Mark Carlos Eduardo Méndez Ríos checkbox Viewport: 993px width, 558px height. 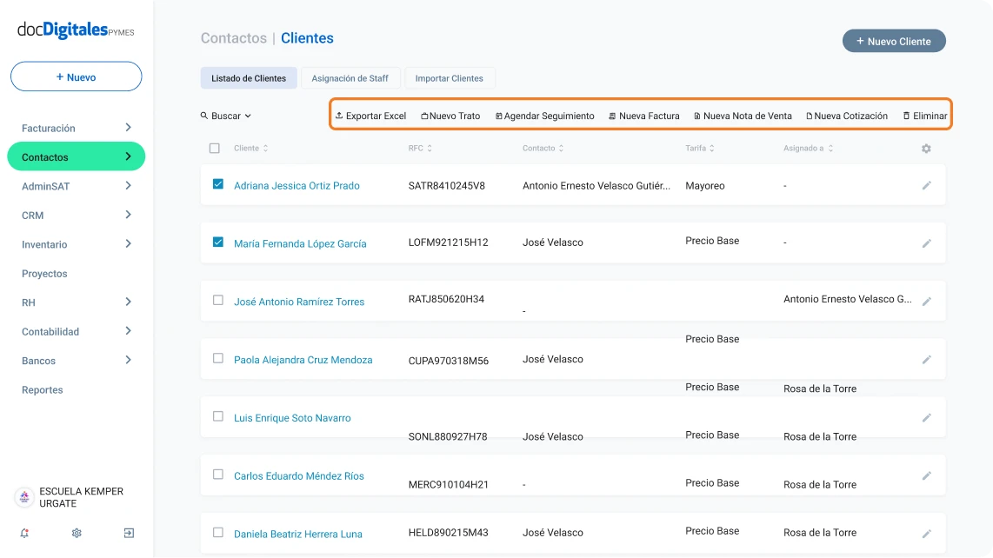coord(218,475)
